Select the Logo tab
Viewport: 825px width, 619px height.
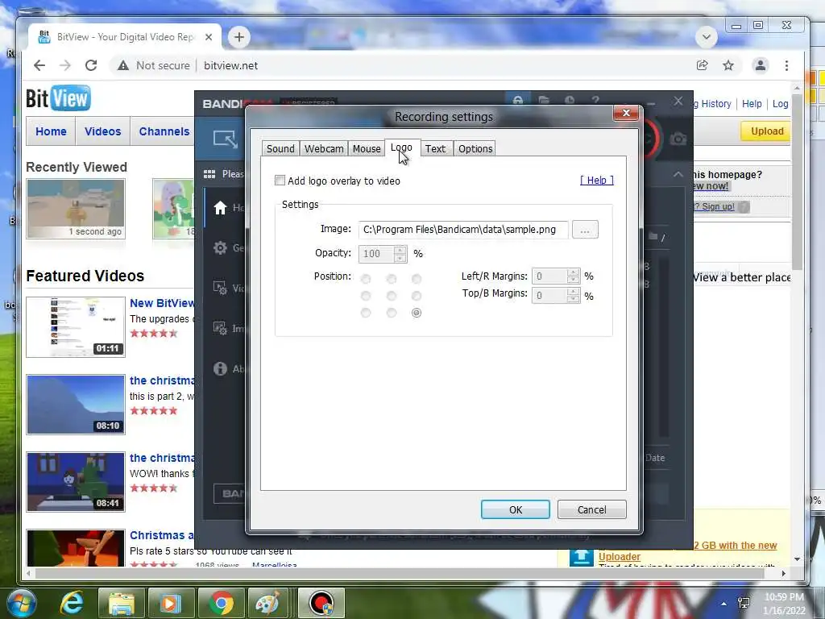pyautogui.click(x=402, y=147)
